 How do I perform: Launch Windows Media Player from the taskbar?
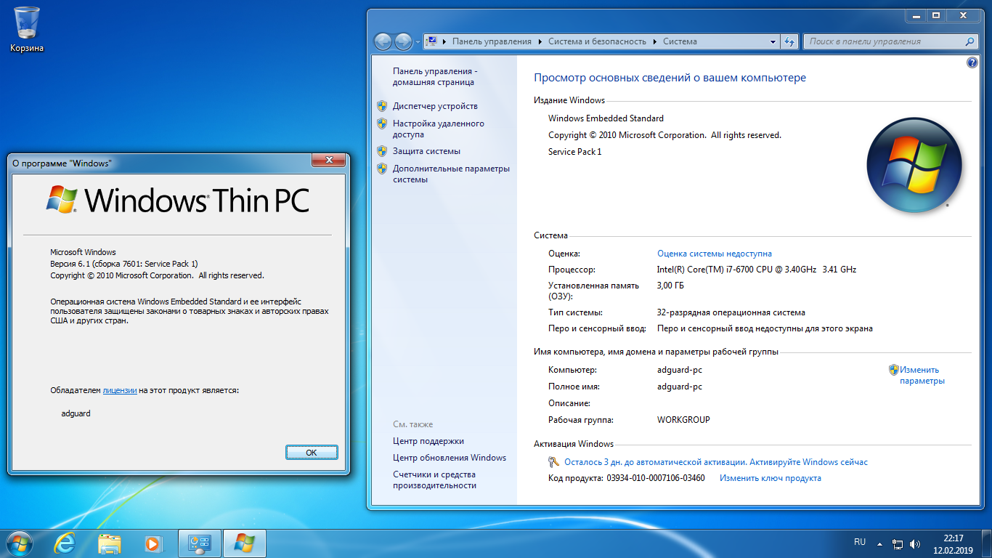pyautogui.click(x=153, y=543)
